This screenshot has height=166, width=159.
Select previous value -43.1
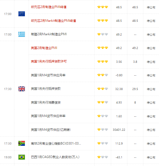click(119, 157)
